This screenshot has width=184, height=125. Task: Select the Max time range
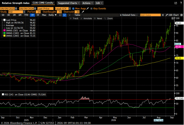(x=44, y=15)
